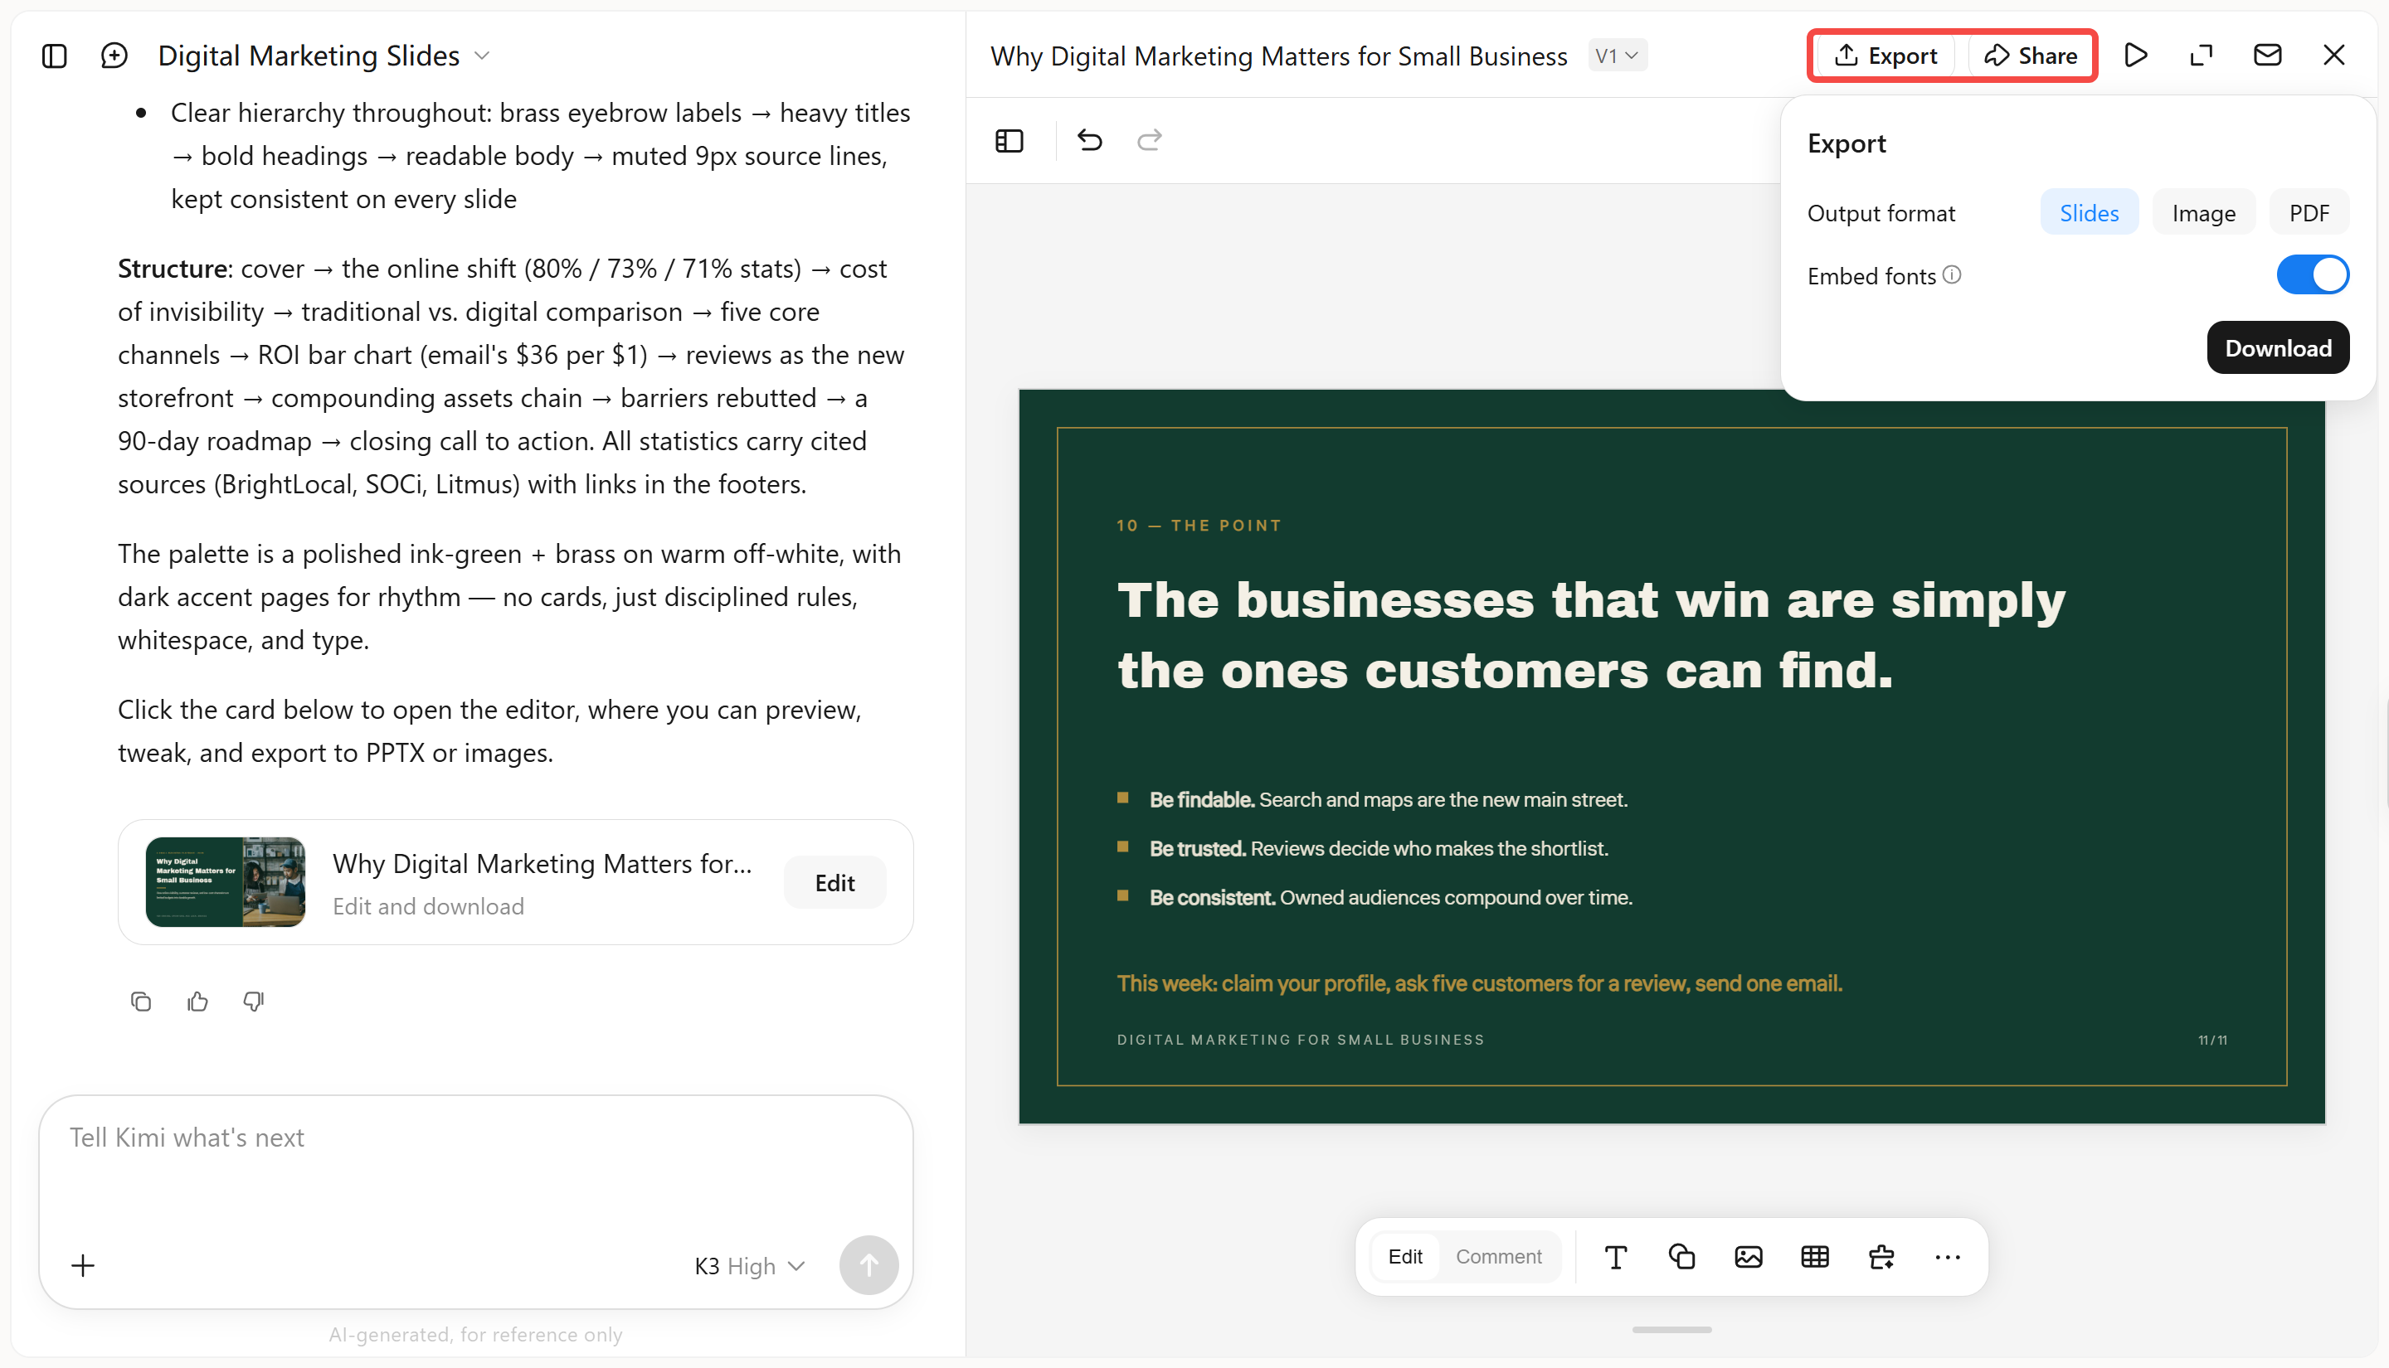Click the Export button
2389x1368 pixels.
pyautogui.click(x=1885, y=56)
